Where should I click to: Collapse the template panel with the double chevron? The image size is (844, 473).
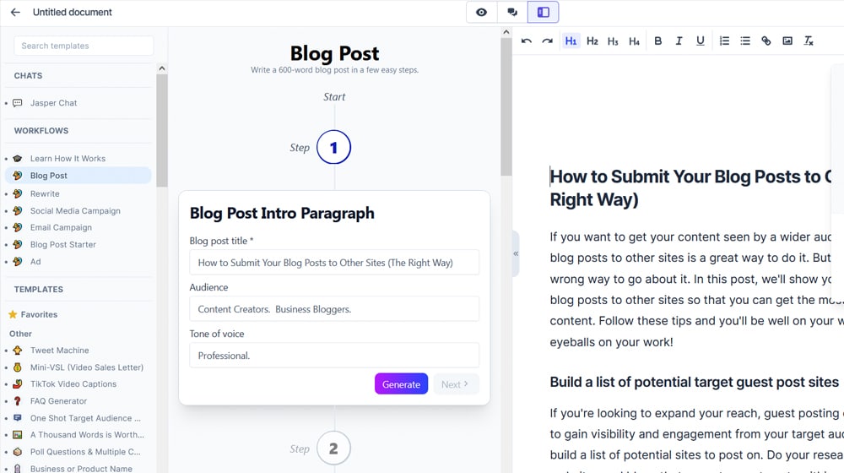[x=516, y=253]
